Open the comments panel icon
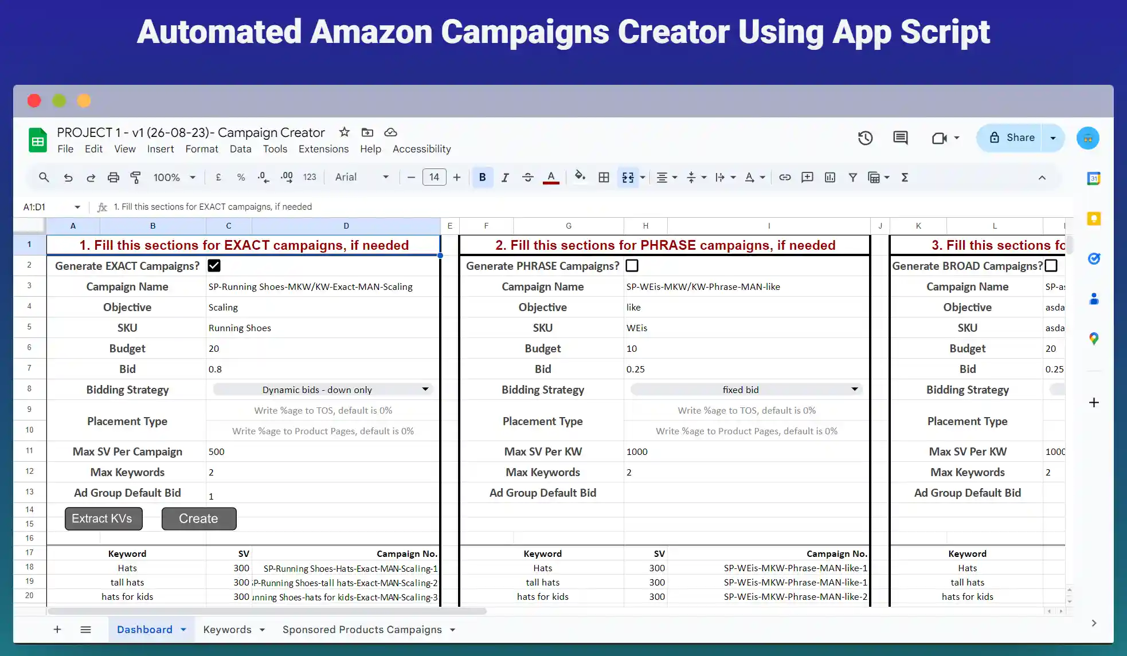 901,138
